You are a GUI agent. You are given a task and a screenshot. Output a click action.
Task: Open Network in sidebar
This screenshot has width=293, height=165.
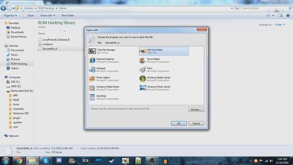click(x=13, y=136)
